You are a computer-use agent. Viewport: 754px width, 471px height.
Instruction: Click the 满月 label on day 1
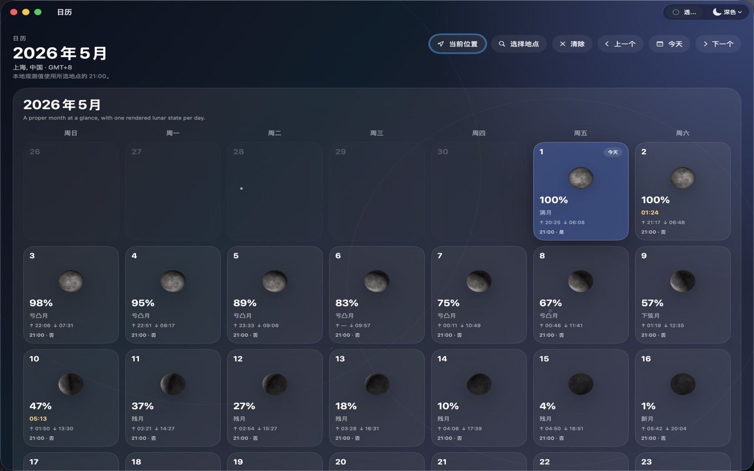545,213
